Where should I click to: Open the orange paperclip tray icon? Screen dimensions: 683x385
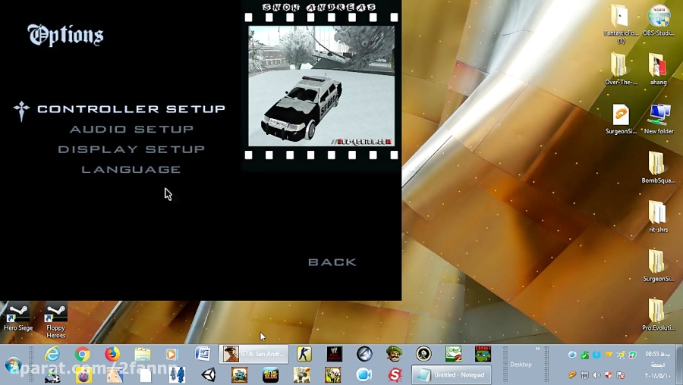[x=572, y=375]
